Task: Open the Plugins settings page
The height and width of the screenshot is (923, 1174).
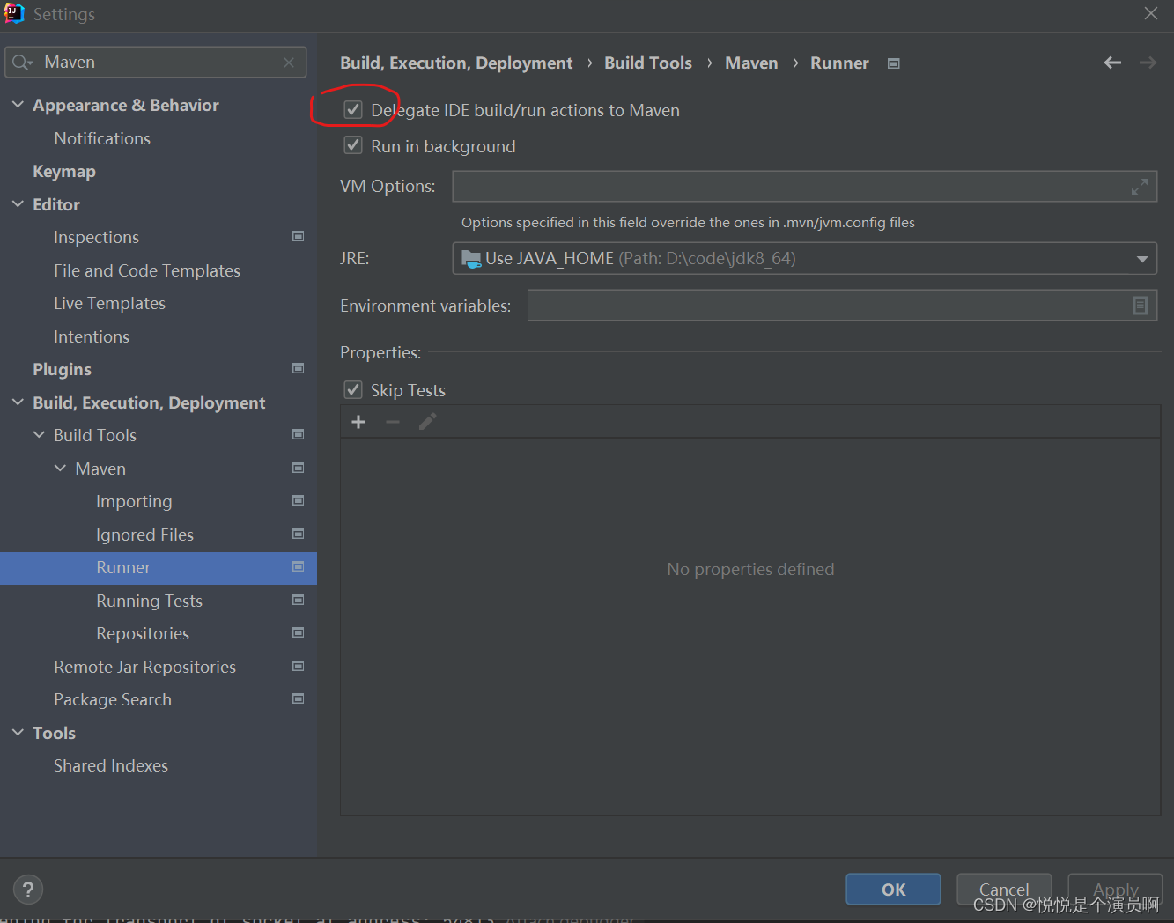Action: click(x=62, y=370)
